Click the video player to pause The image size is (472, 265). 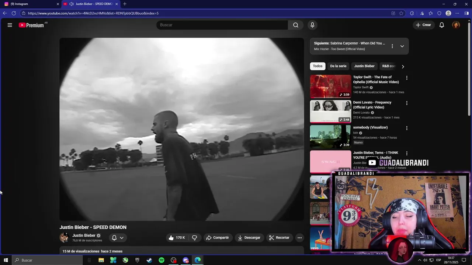182,129
